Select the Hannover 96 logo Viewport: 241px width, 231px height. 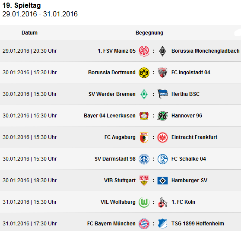(162, 116)
